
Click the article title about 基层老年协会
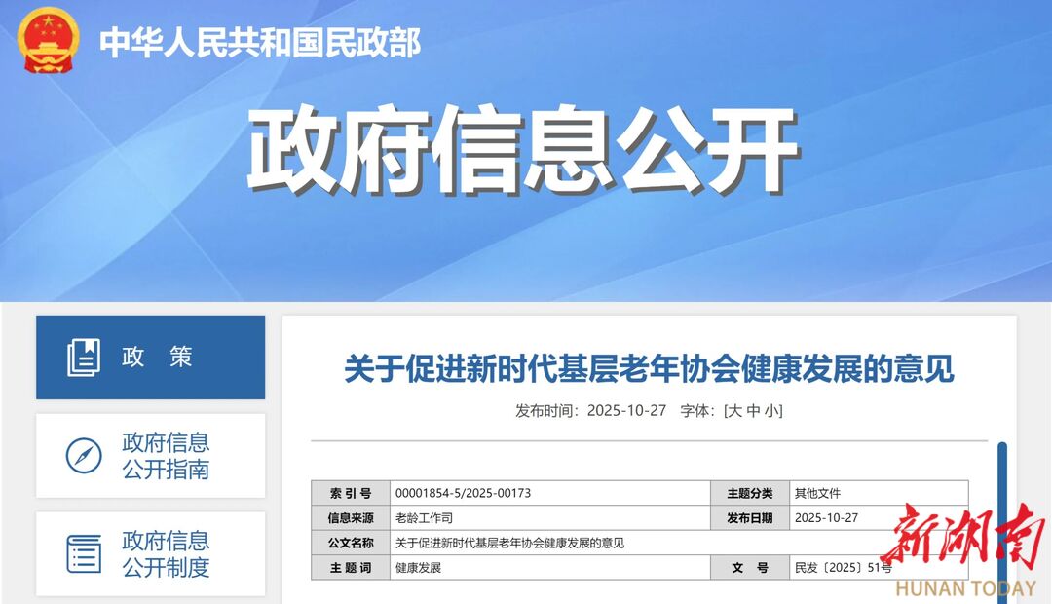pyautogui.click(x=649, y=369)
